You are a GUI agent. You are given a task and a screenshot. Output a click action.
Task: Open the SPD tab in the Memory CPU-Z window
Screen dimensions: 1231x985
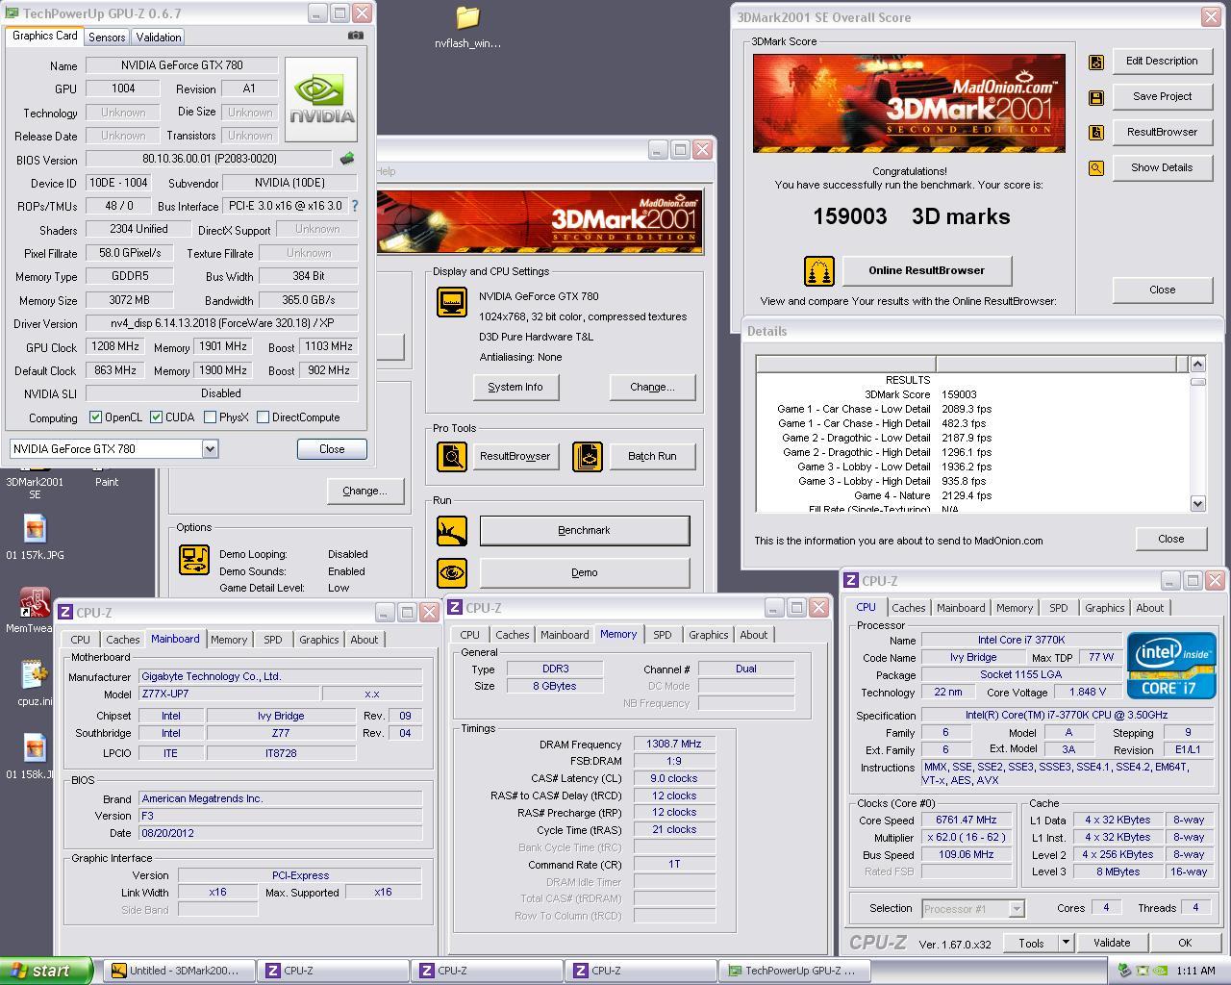click(x=663, y=635)
